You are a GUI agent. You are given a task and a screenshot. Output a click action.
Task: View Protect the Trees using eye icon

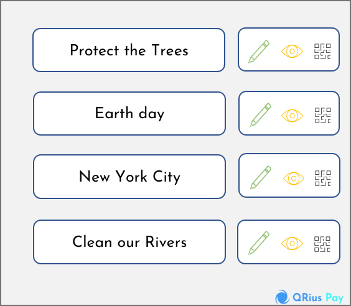tap(292, 52)
